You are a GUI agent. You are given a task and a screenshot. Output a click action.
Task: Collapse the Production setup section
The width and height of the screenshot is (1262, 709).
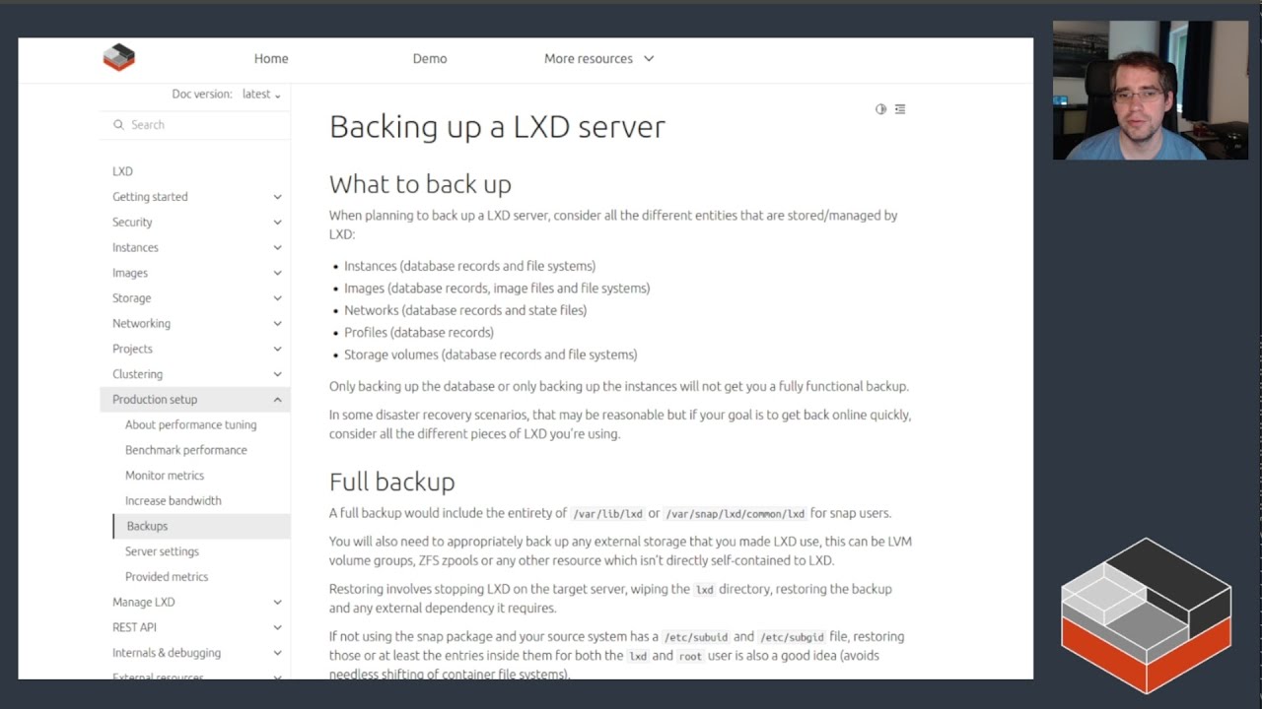pyautogui.click(x=277, y=400)
